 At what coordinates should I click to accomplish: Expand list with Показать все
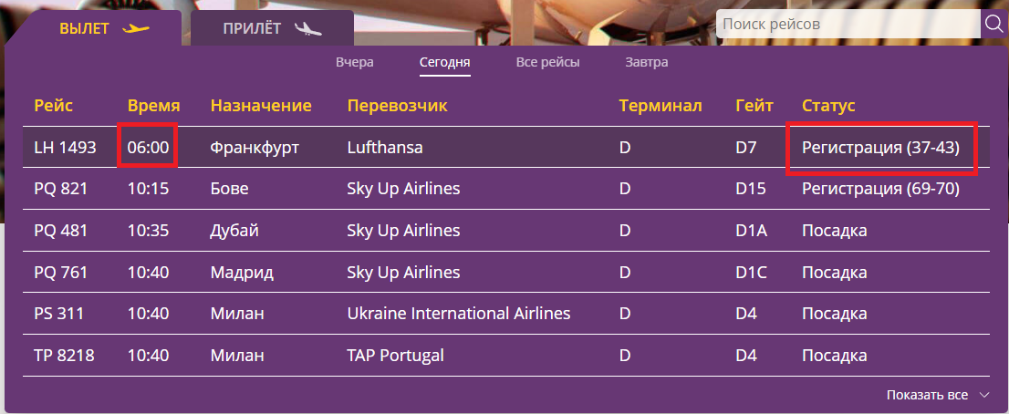(x=927, y=395)
